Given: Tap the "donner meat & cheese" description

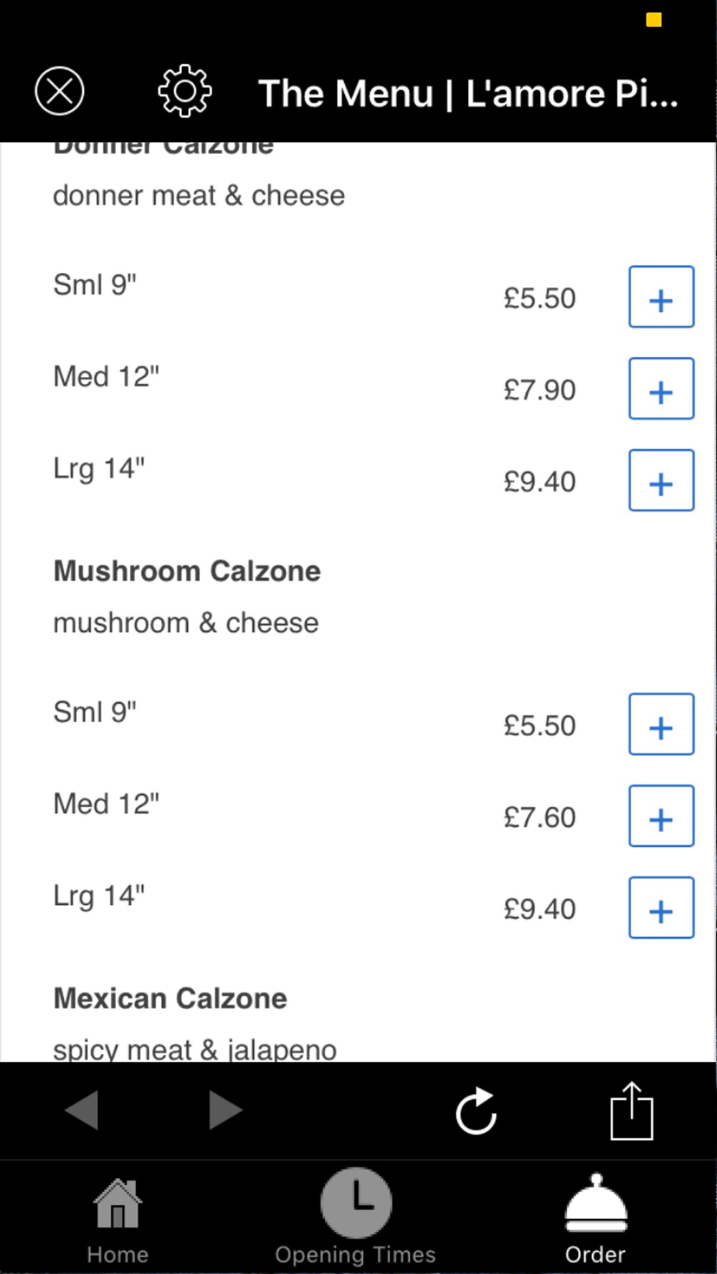Looking at the screenshot, I should coord(199,196).
